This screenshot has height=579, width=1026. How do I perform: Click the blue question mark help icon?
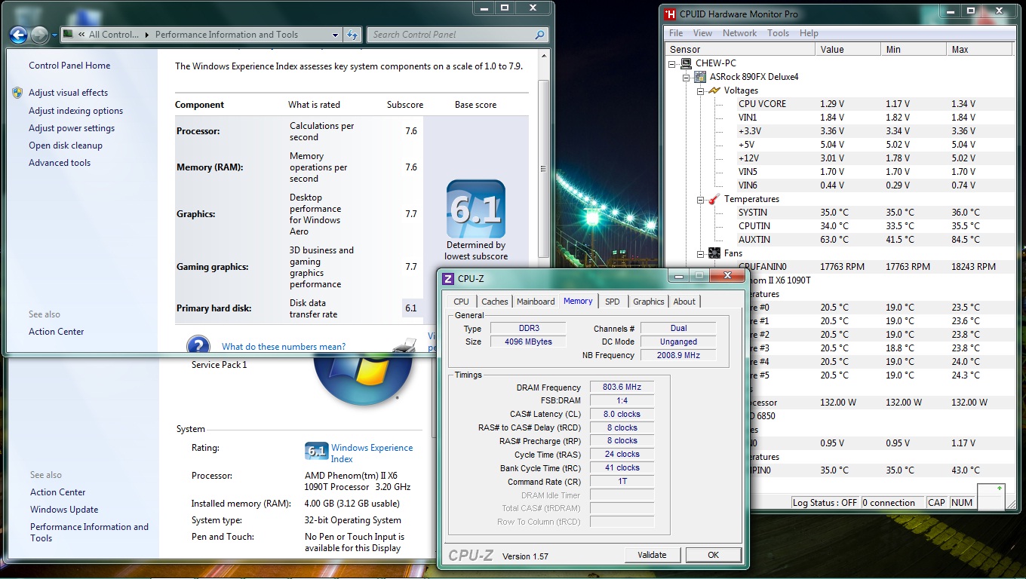[x=198, y=346]
